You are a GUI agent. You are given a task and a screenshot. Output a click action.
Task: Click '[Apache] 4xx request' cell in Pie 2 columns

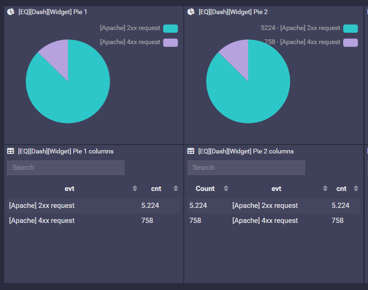coord(265,221)
